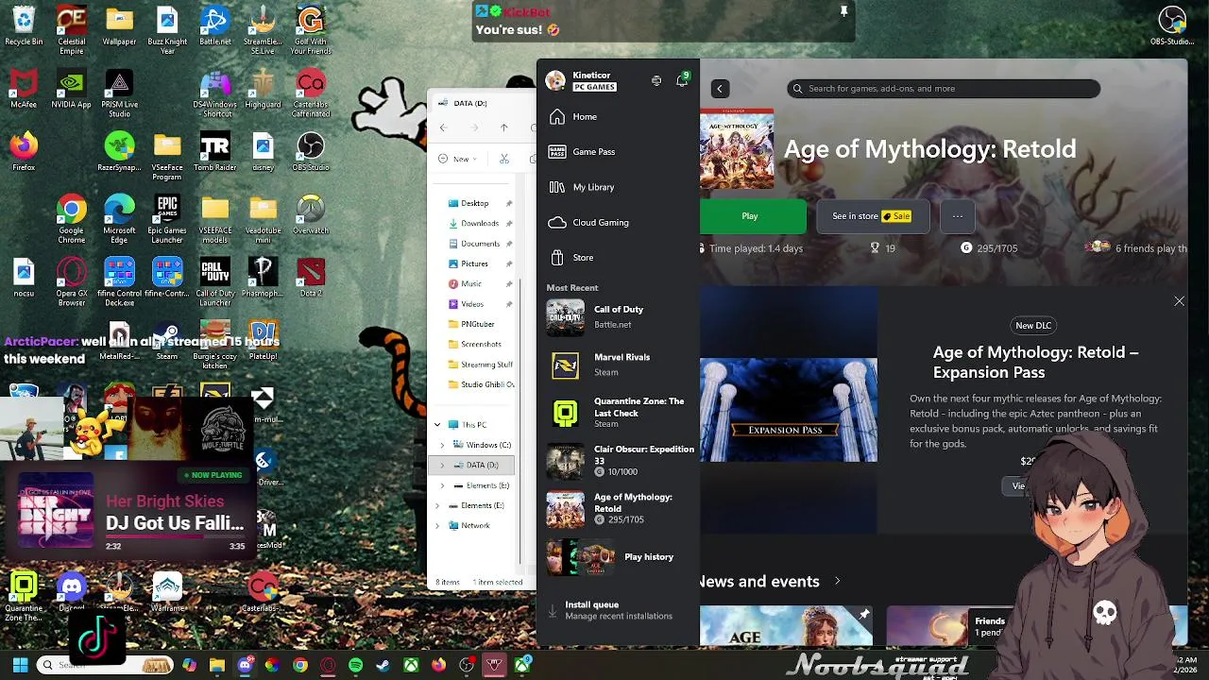Viewport: 1209px width, 680px height.
Task: Open the Expansion Pass banner image
Action: pos(789,410)
